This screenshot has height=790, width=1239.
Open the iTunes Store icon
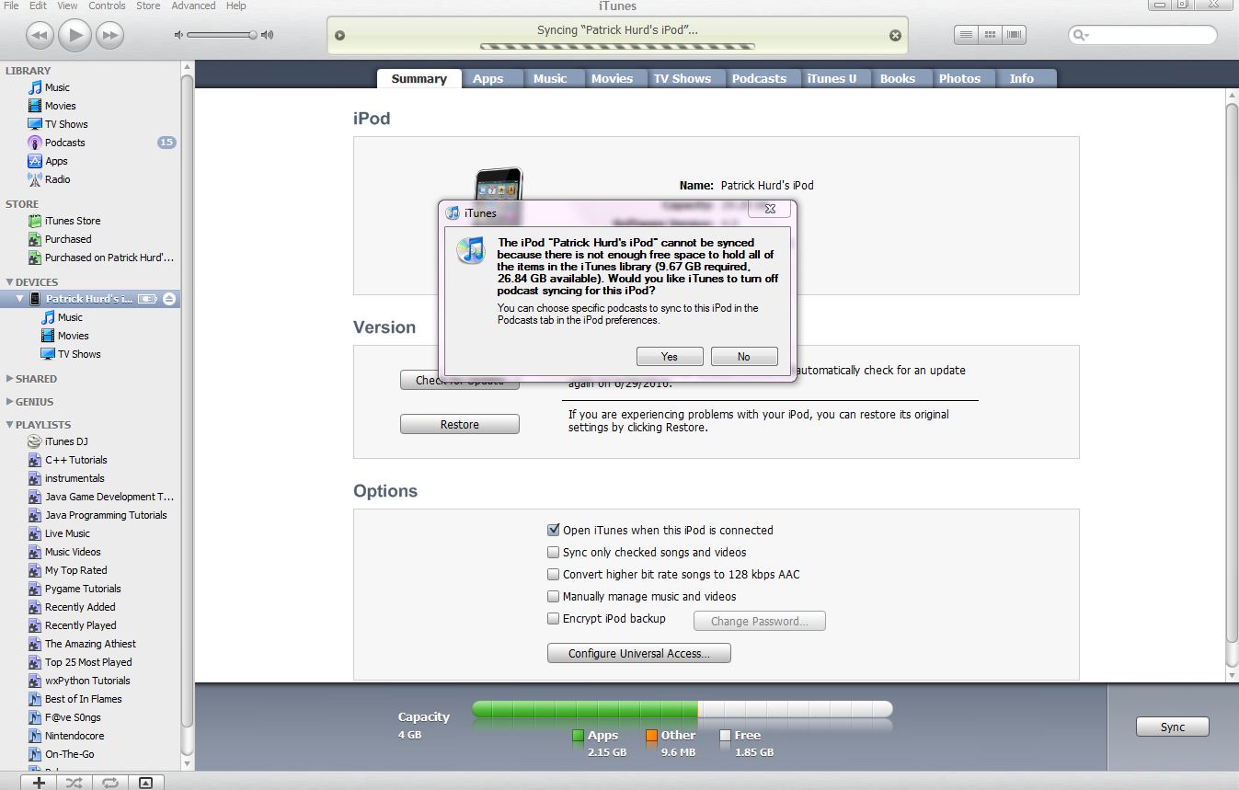(35, 221)
